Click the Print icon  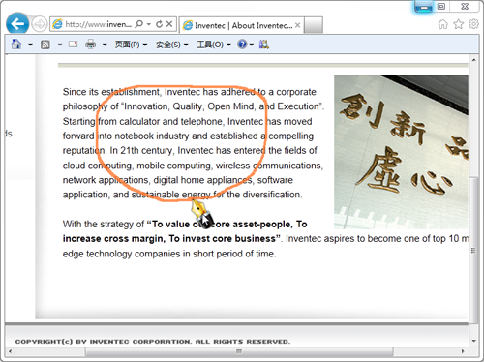click(x=91, y=45)
